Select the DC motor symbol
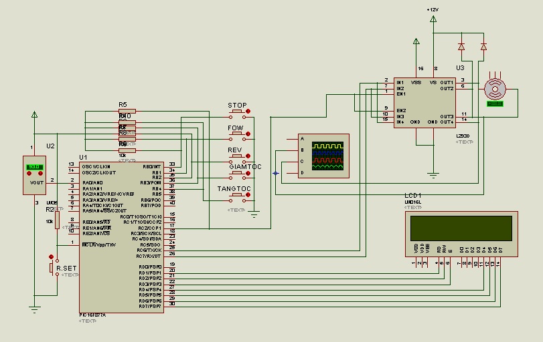Viewport: 543px width, 342px height. click(495, 89)
